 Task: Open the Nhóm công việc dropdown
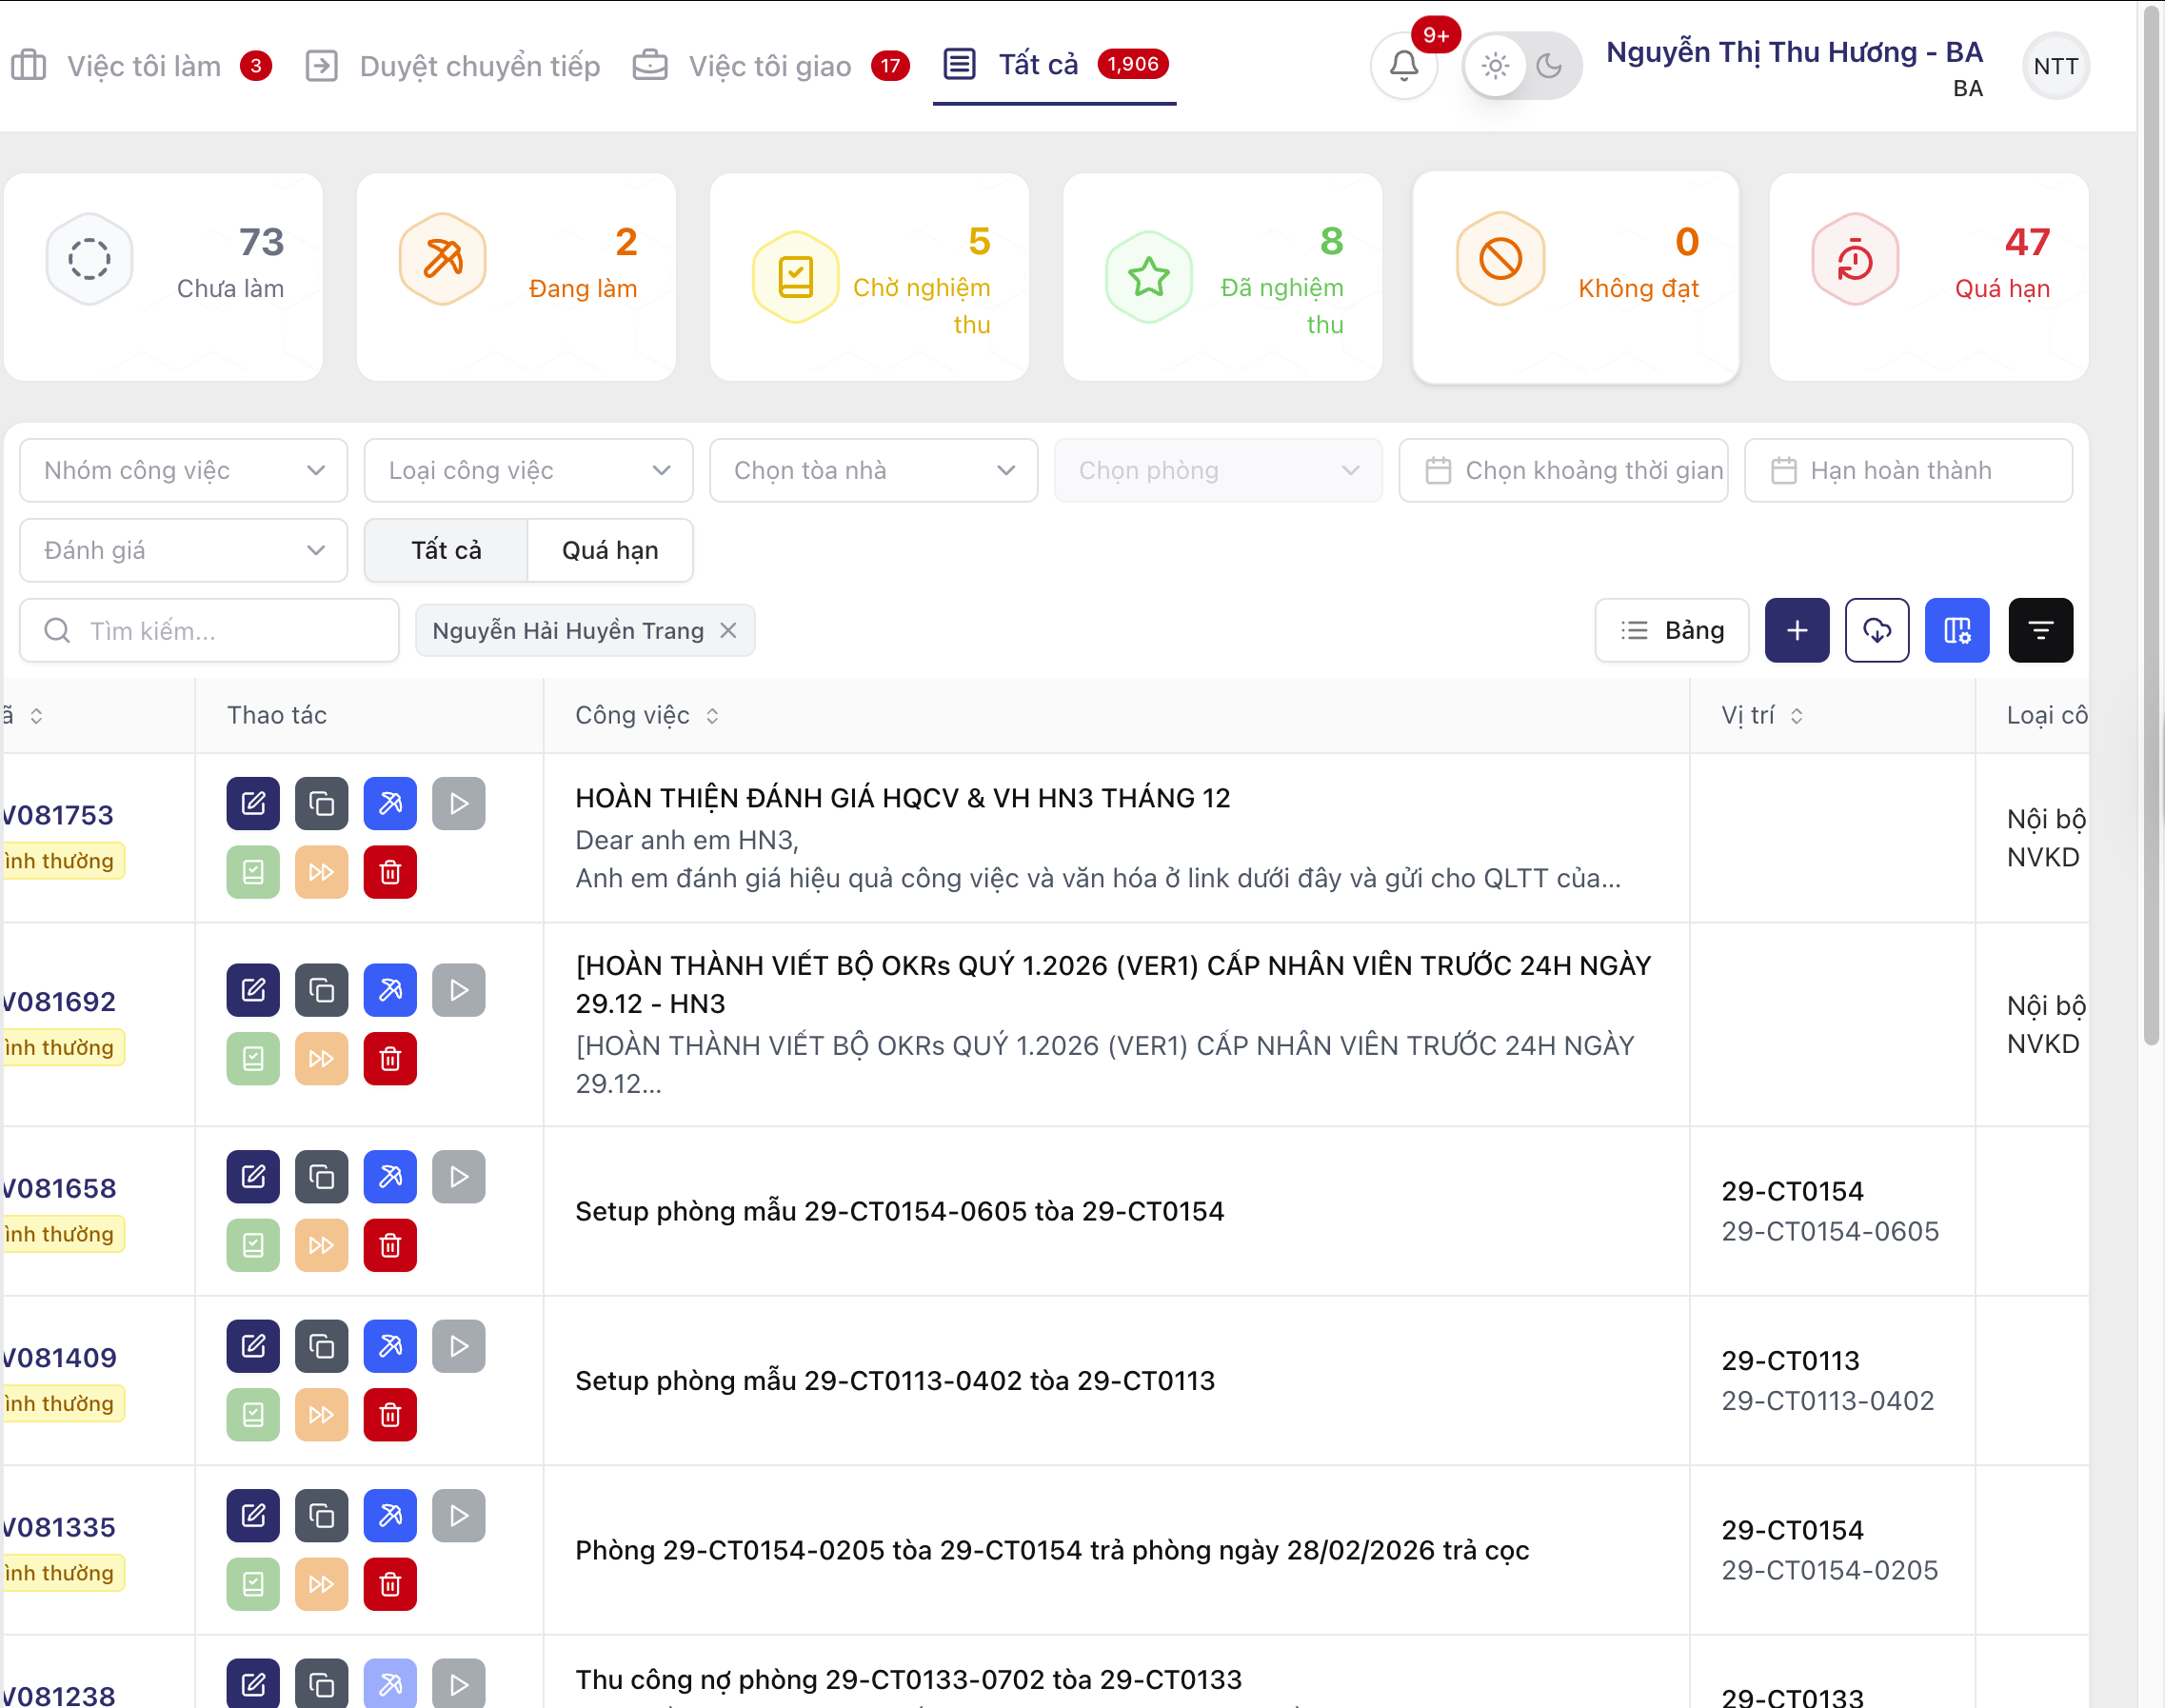(x=184, y=470)
